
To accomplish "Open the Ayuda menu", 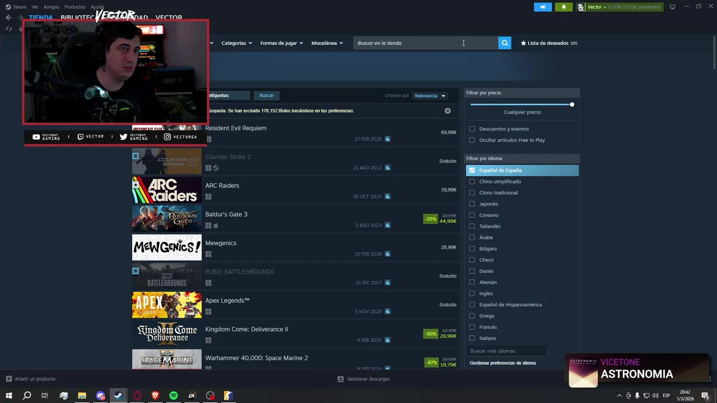I will (x=97, y=7).
